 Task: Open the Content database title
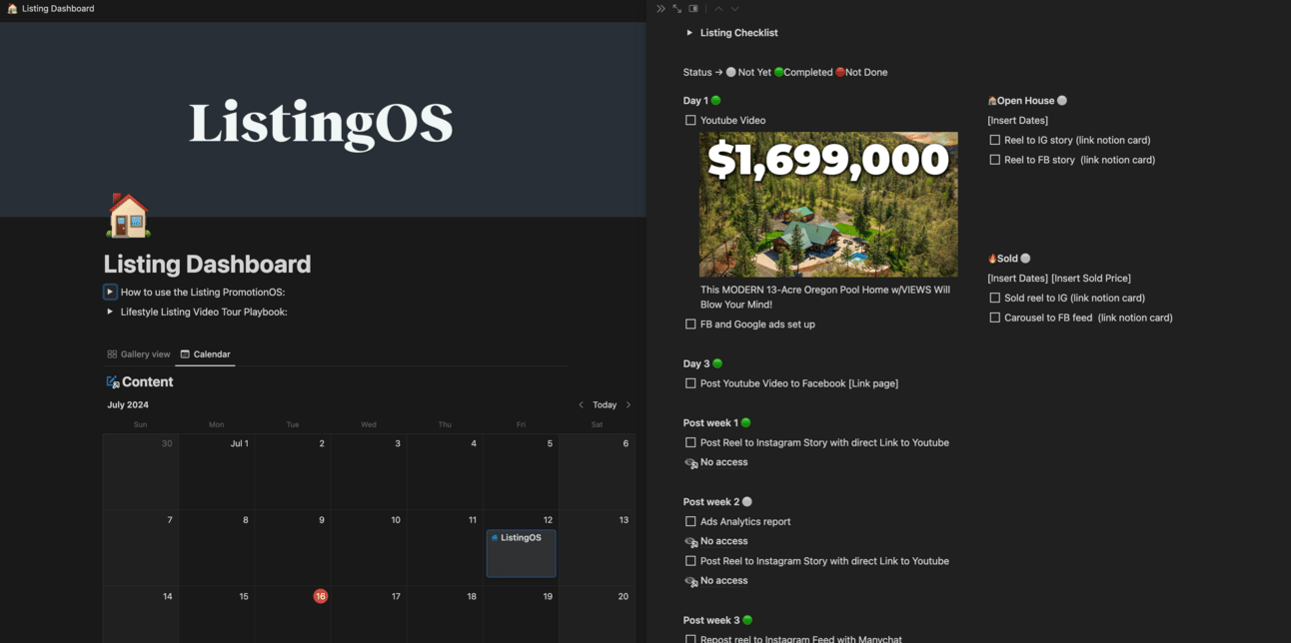(x=148, y=382)
